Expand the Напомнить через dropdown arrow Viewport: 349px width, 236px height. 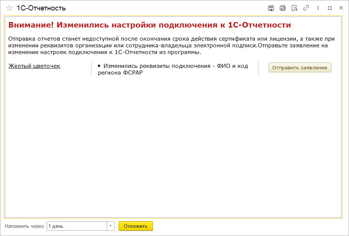tap(111, 226)
